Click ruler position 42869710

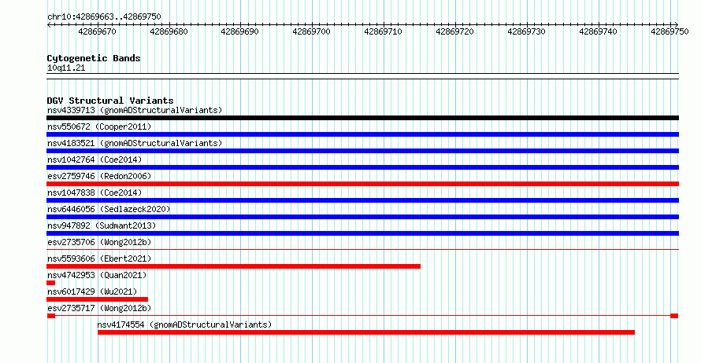coord(383,31)
